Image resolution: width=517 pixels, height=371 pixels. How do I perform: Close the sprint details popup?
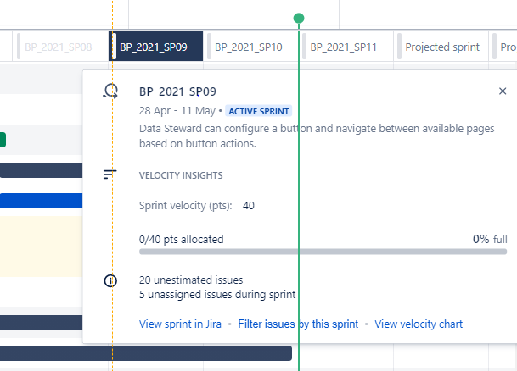(503, 91)
